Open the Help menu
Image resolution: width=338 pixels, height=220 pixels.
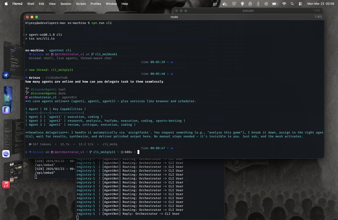click(x=125, y=4)
